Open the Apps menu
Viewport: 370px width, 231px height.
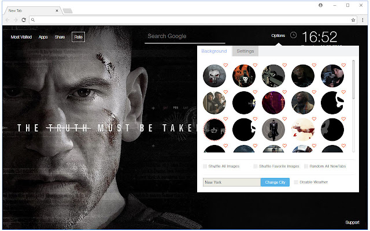point(43,37)
